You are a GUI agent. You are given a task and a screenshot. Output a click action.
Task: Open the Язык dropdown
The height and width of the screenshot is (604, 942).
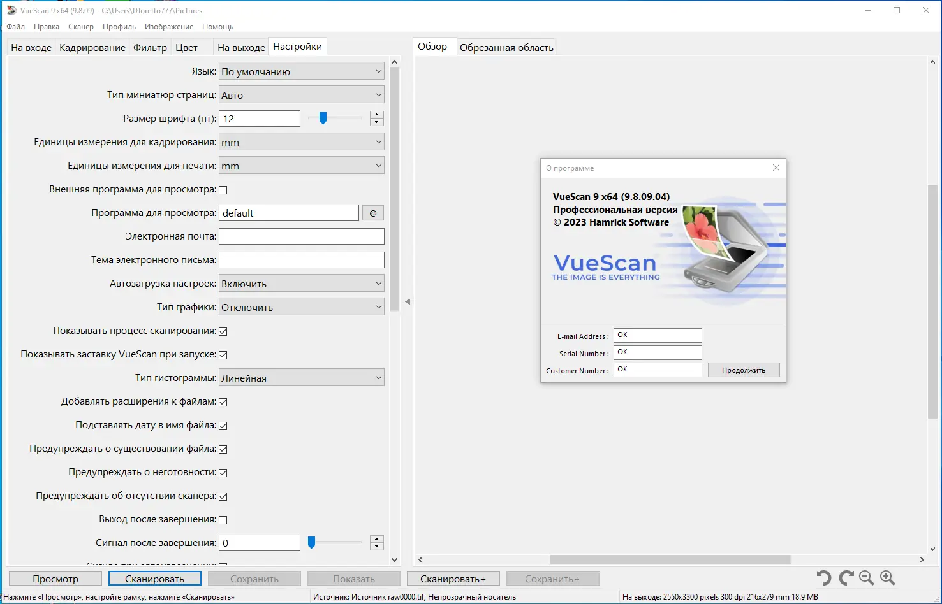point(302,71)
